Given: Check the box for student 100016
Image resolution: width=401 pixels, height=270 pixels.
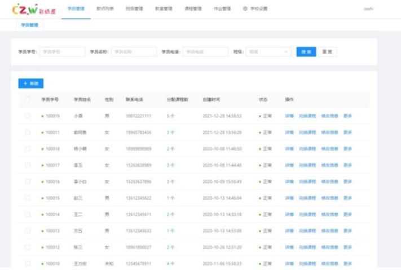Looking at the screenshot, I should 28,182.
